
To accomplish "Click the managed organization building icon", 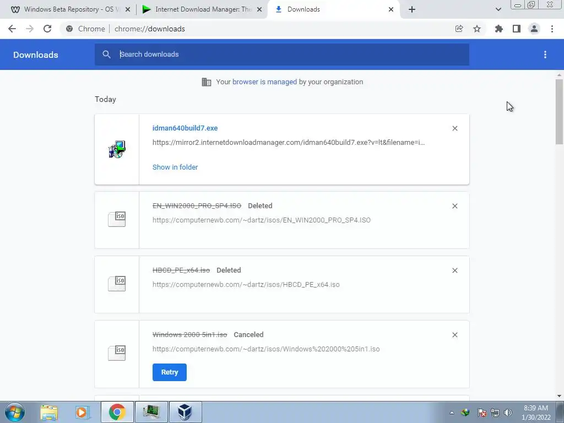I will [207, 82].
